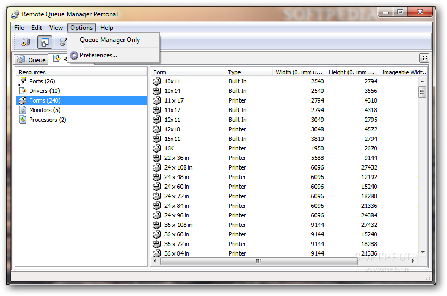Click the form icon beside 36 x 108 in

(157, 225)
